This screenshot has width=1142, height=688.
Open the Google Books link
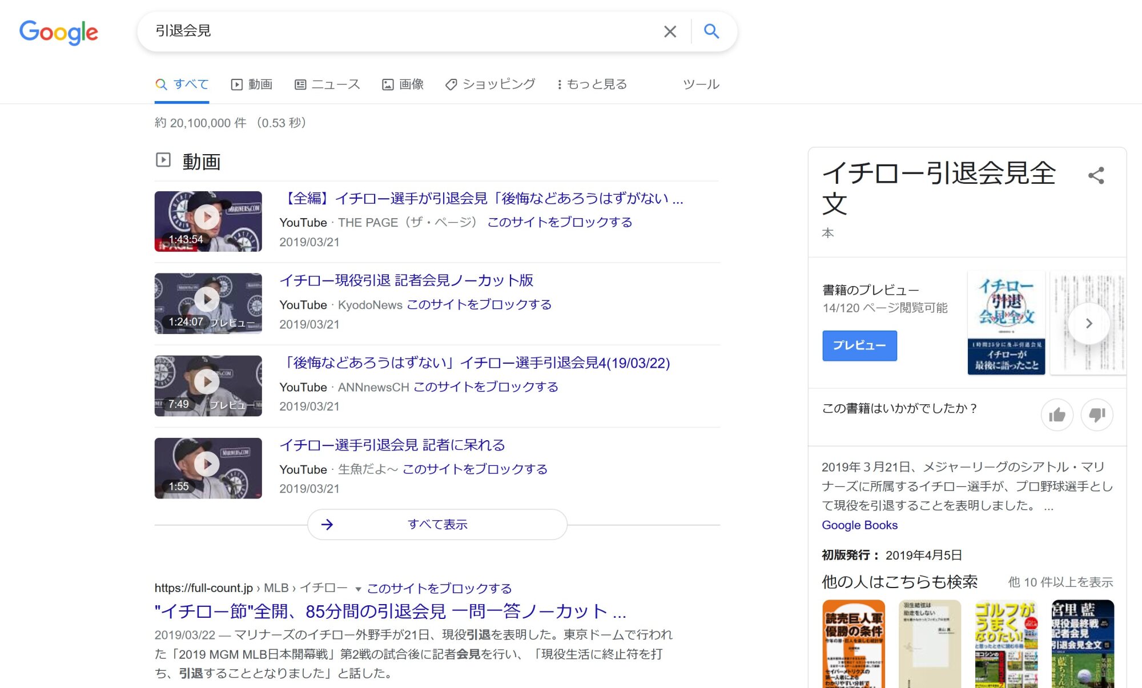[x=859, y=525]
